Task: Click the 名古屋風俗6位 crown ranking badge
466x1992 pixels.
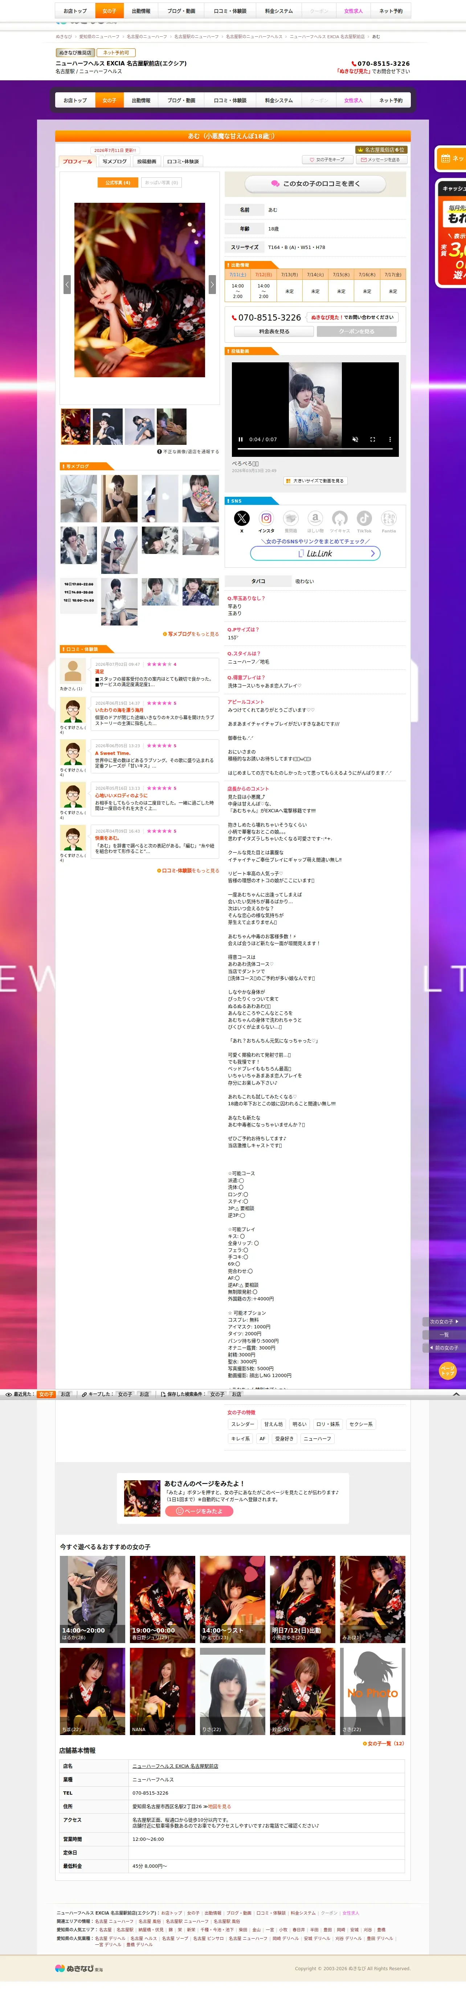Action: 380,150
